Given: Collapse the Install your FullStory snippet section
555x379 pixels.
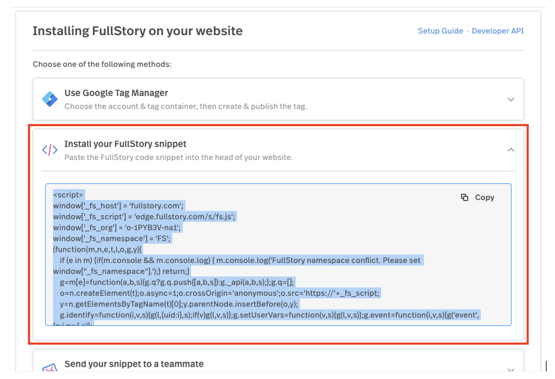Looking at the screenshot, I should click(x=511, y=150).
